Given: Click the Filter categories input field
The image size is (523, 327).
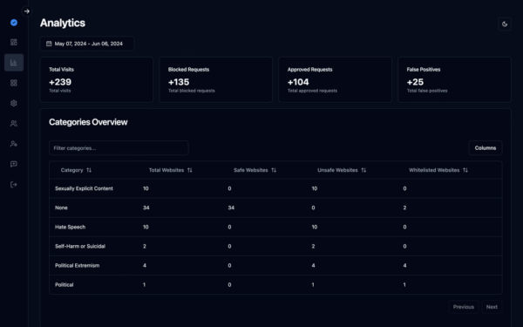Looking at the screenshot, I should 119,148.
